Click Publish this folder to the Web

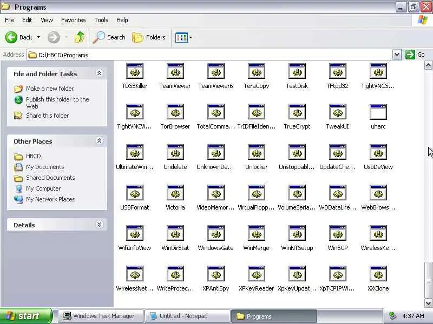[57, 103]
